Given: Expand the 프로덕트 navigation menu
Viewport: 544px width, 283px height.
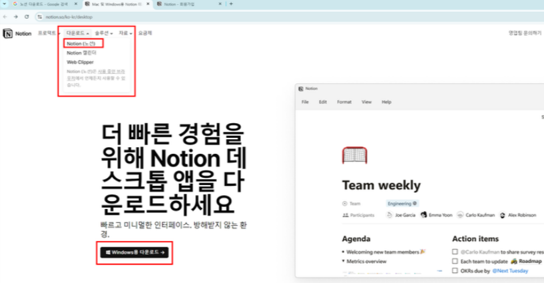Looking at the screenshot, I should pos(49,33).
